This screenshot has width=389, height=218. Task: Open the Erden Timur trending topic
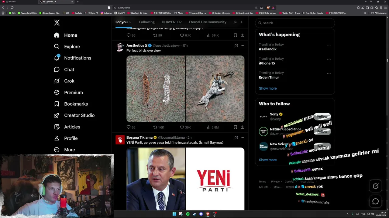coord(269,78)
